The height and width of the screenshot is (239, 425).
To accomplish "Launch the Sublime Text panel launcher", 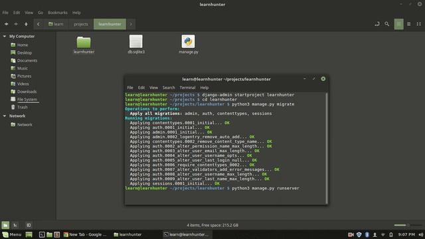I will [57, 234].
